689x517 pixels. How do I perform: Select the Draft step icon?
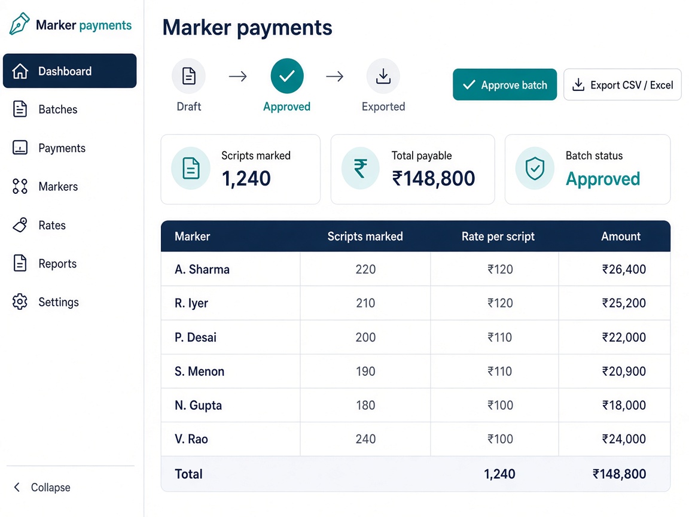tap(188, 76)
